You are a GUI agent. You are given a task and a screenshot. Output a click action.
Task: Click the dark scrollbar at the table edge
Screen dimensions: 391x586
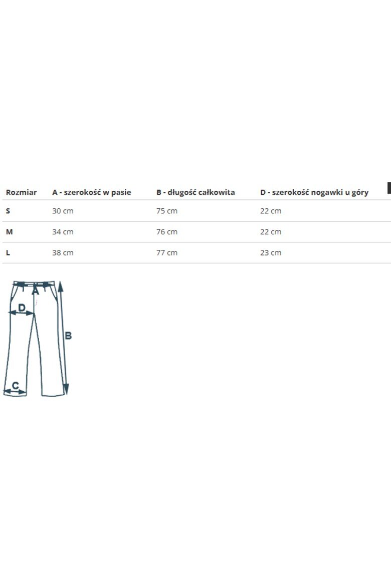point(389,188)
